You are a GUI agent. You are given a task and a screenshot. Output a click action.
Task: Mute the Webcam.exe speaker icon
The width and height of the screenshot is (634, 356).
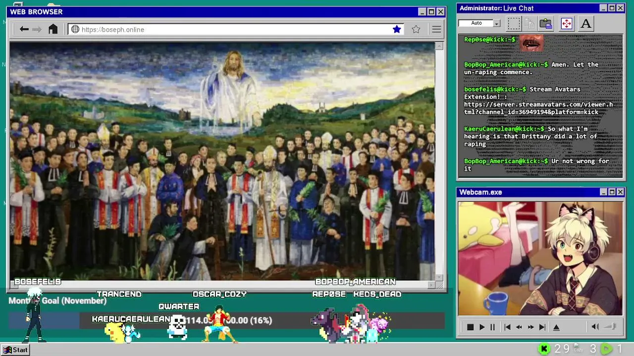[595, 327]
